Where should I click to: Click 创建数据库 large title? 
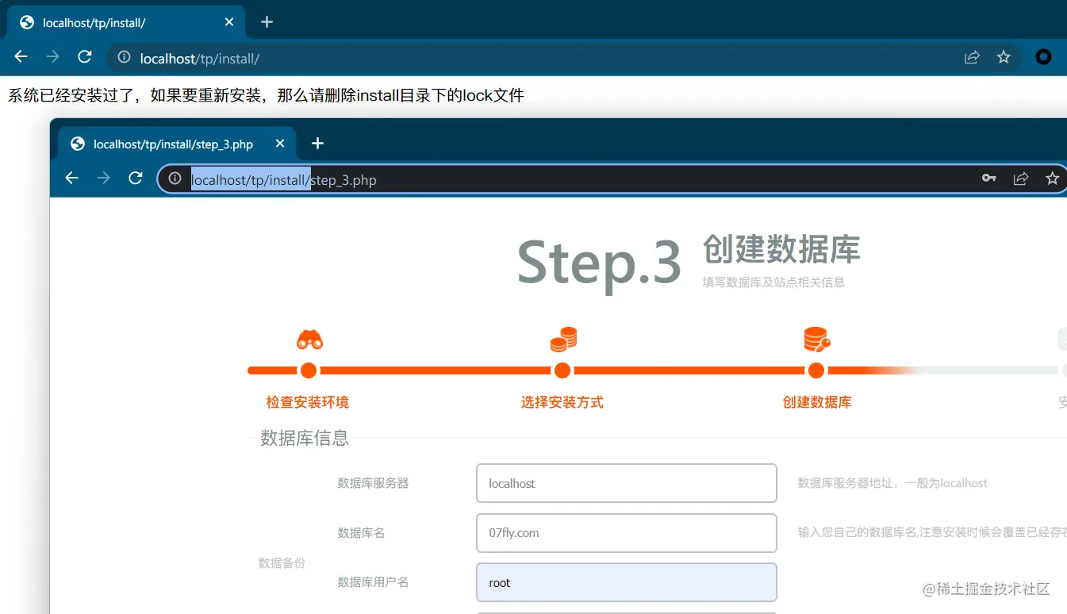point(781,249)
